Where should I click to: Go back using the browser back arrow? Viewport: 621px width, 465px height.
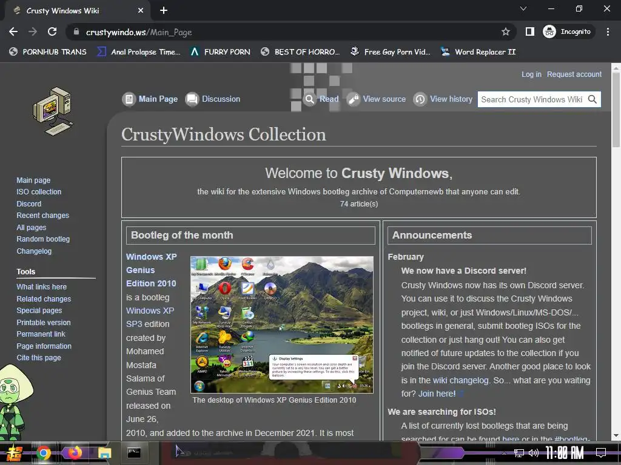pos(13,31)
